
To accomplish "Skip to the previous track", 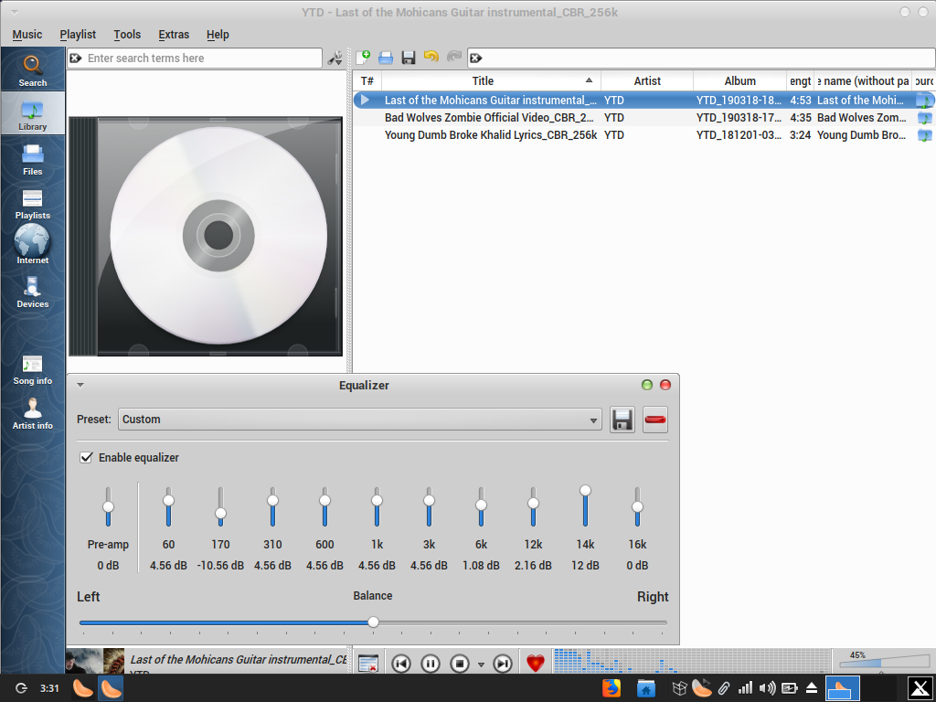I will point(401,664).
